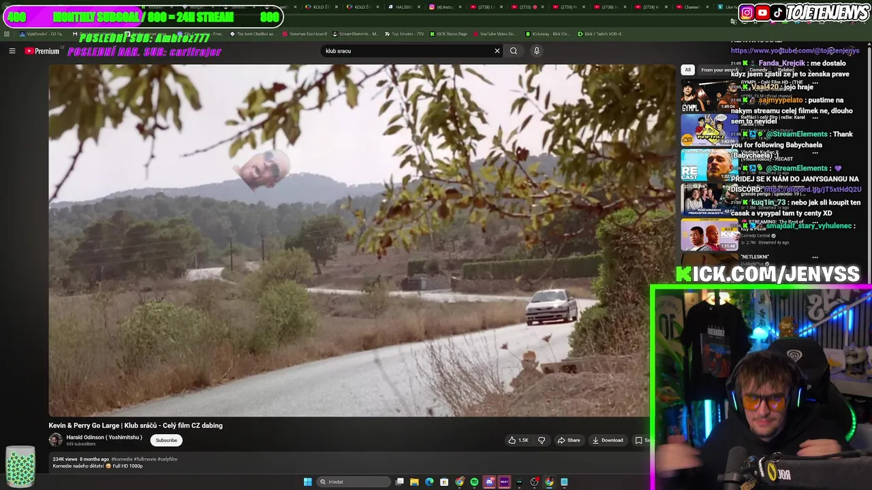Activate voice search microphone
This screenshot has height=490, width=872.
tap(537, 51)
